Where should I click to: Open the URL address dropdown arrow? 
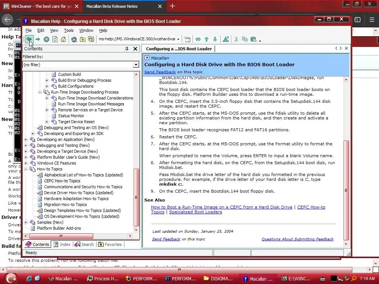click(x=178, y=39)
